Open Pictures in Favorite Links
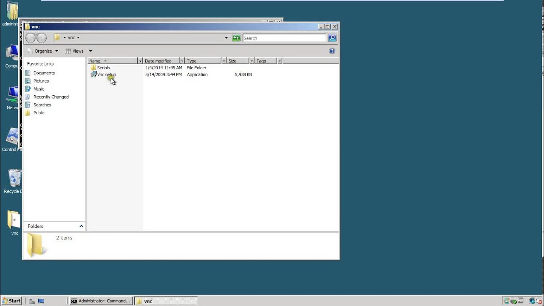This screenshot has width=544, height=306. pos(41,81)
